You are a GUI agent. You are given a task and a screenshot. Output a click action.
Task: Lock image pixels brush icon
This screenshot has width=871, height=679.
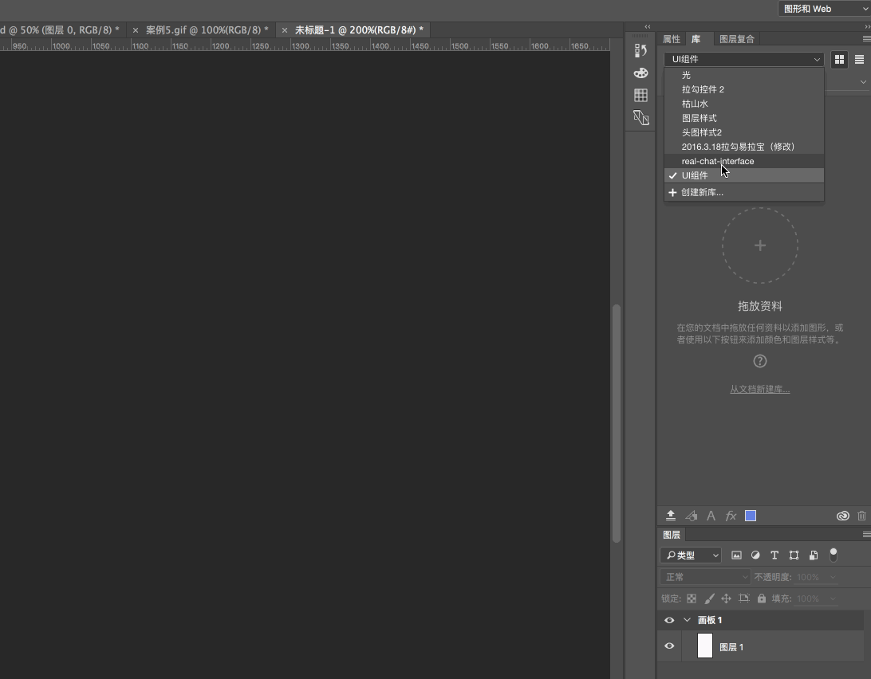[709, 599]
